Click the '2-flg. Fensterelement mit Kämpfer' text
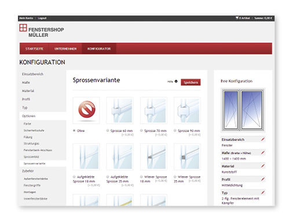296x215 pixels. coord(240,201)
